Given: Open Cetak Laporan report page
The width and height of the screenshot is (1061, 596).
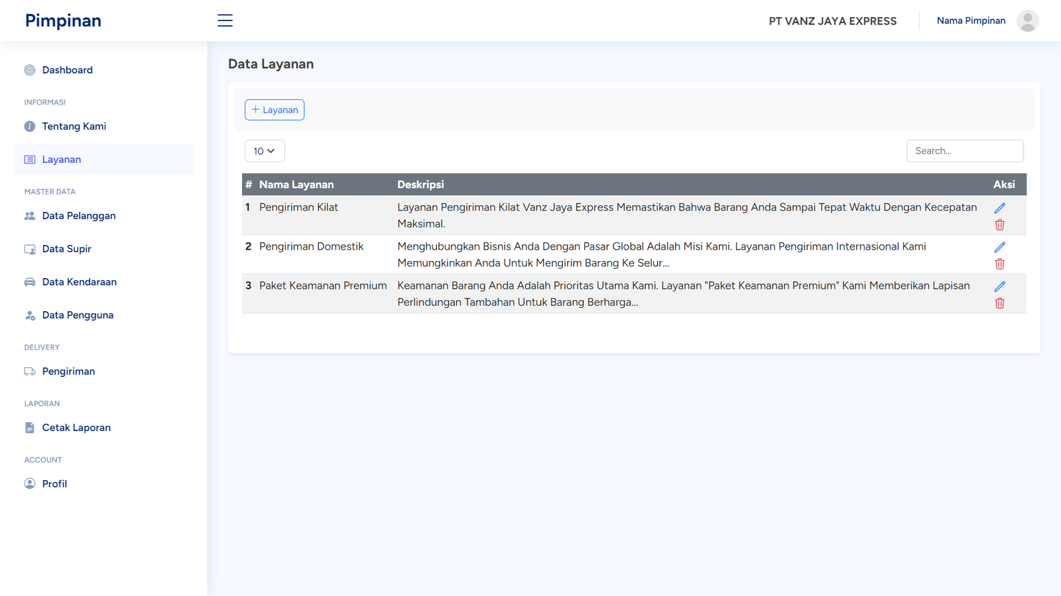Looking at the screenshot, I should point(76,428).
